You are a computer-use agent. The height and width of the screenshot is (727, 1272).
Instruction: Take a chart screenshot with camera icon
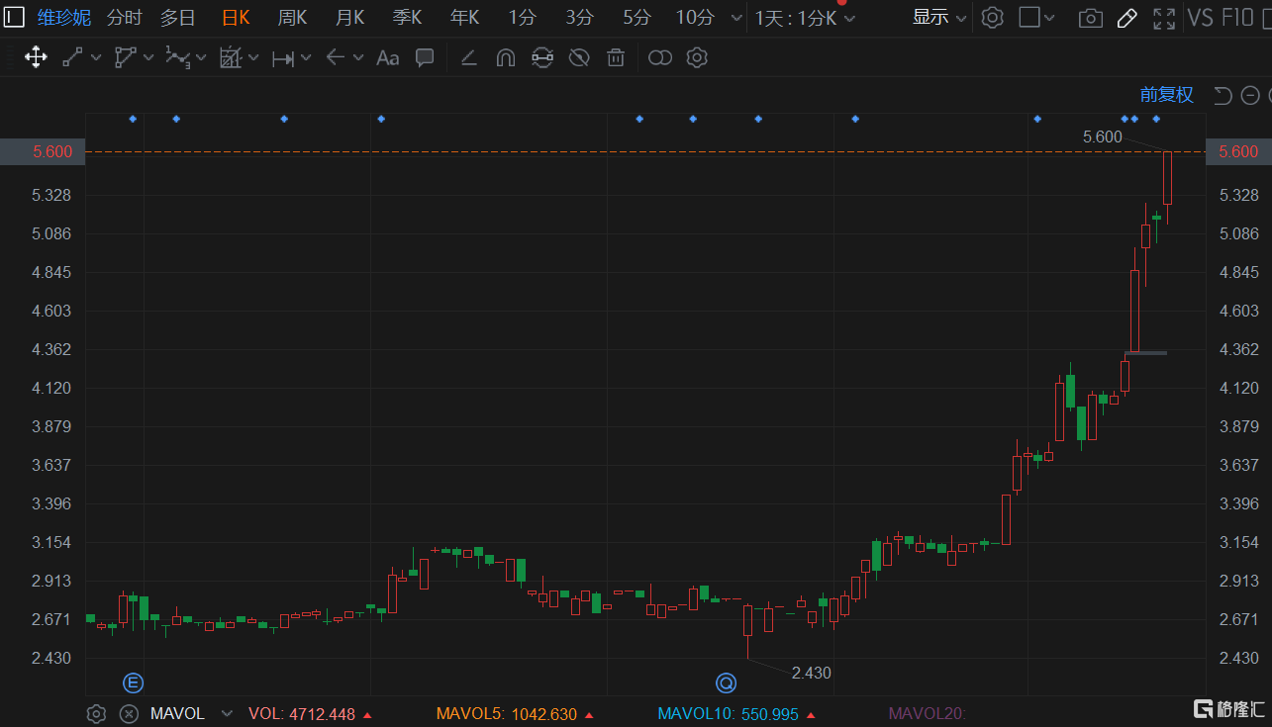coord(1090,18)
